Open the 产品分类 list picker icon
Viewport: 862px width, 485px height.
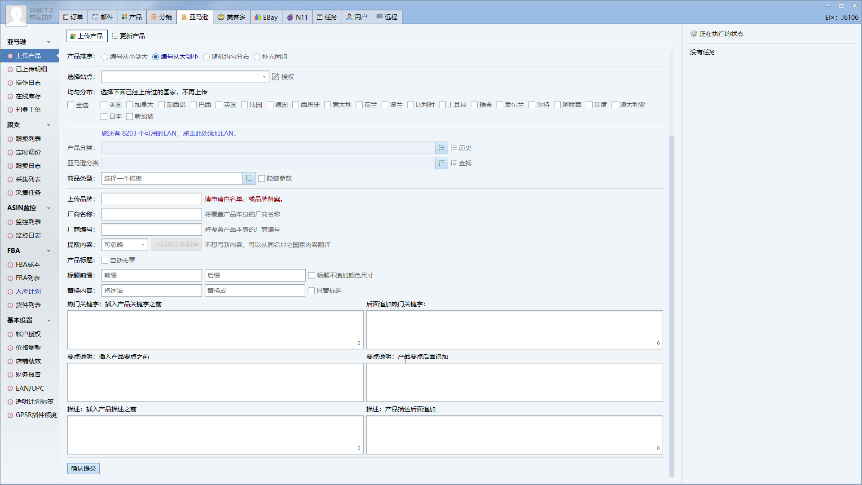[441, 148]
